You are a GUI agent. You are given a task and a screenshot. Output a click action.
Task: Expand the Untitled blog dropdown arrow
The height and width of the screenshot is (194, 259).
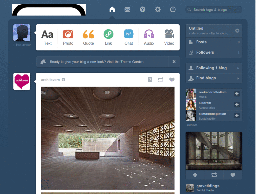237,31
